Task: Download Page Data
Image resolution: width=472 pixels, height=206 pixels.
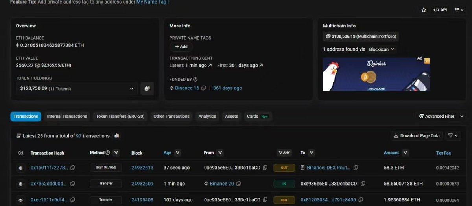Action: 417,136
